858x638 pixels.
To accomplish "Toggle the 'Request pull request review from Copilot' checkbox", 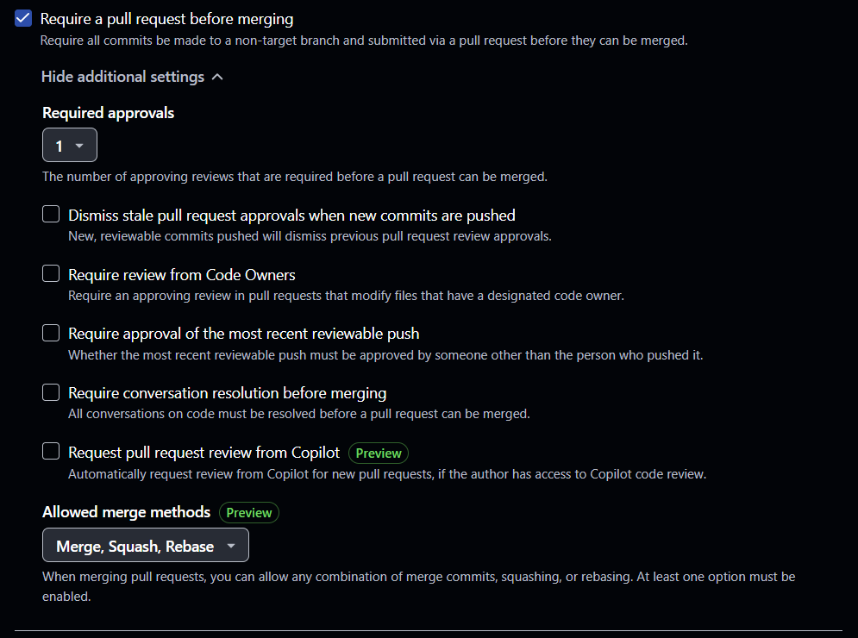I will click(52, 451).
